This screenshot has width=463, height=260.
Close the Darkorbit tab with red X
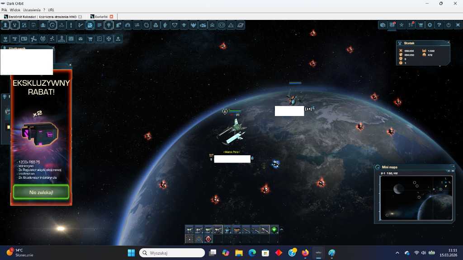click(x=111, y=17)
